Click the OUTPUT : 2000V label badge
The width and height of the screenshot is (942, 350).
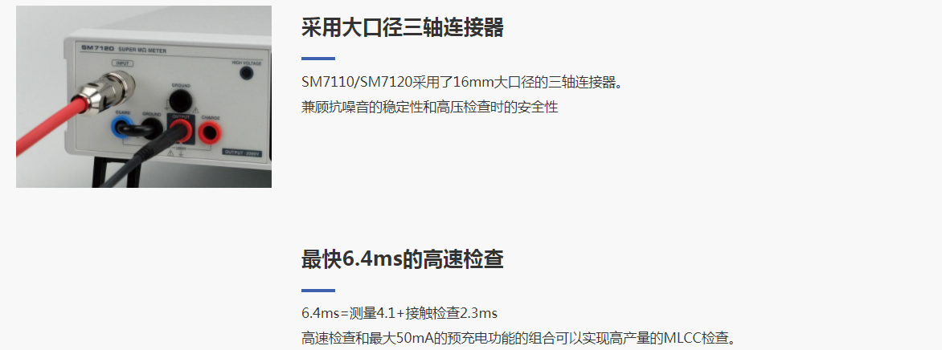point(243,153)
